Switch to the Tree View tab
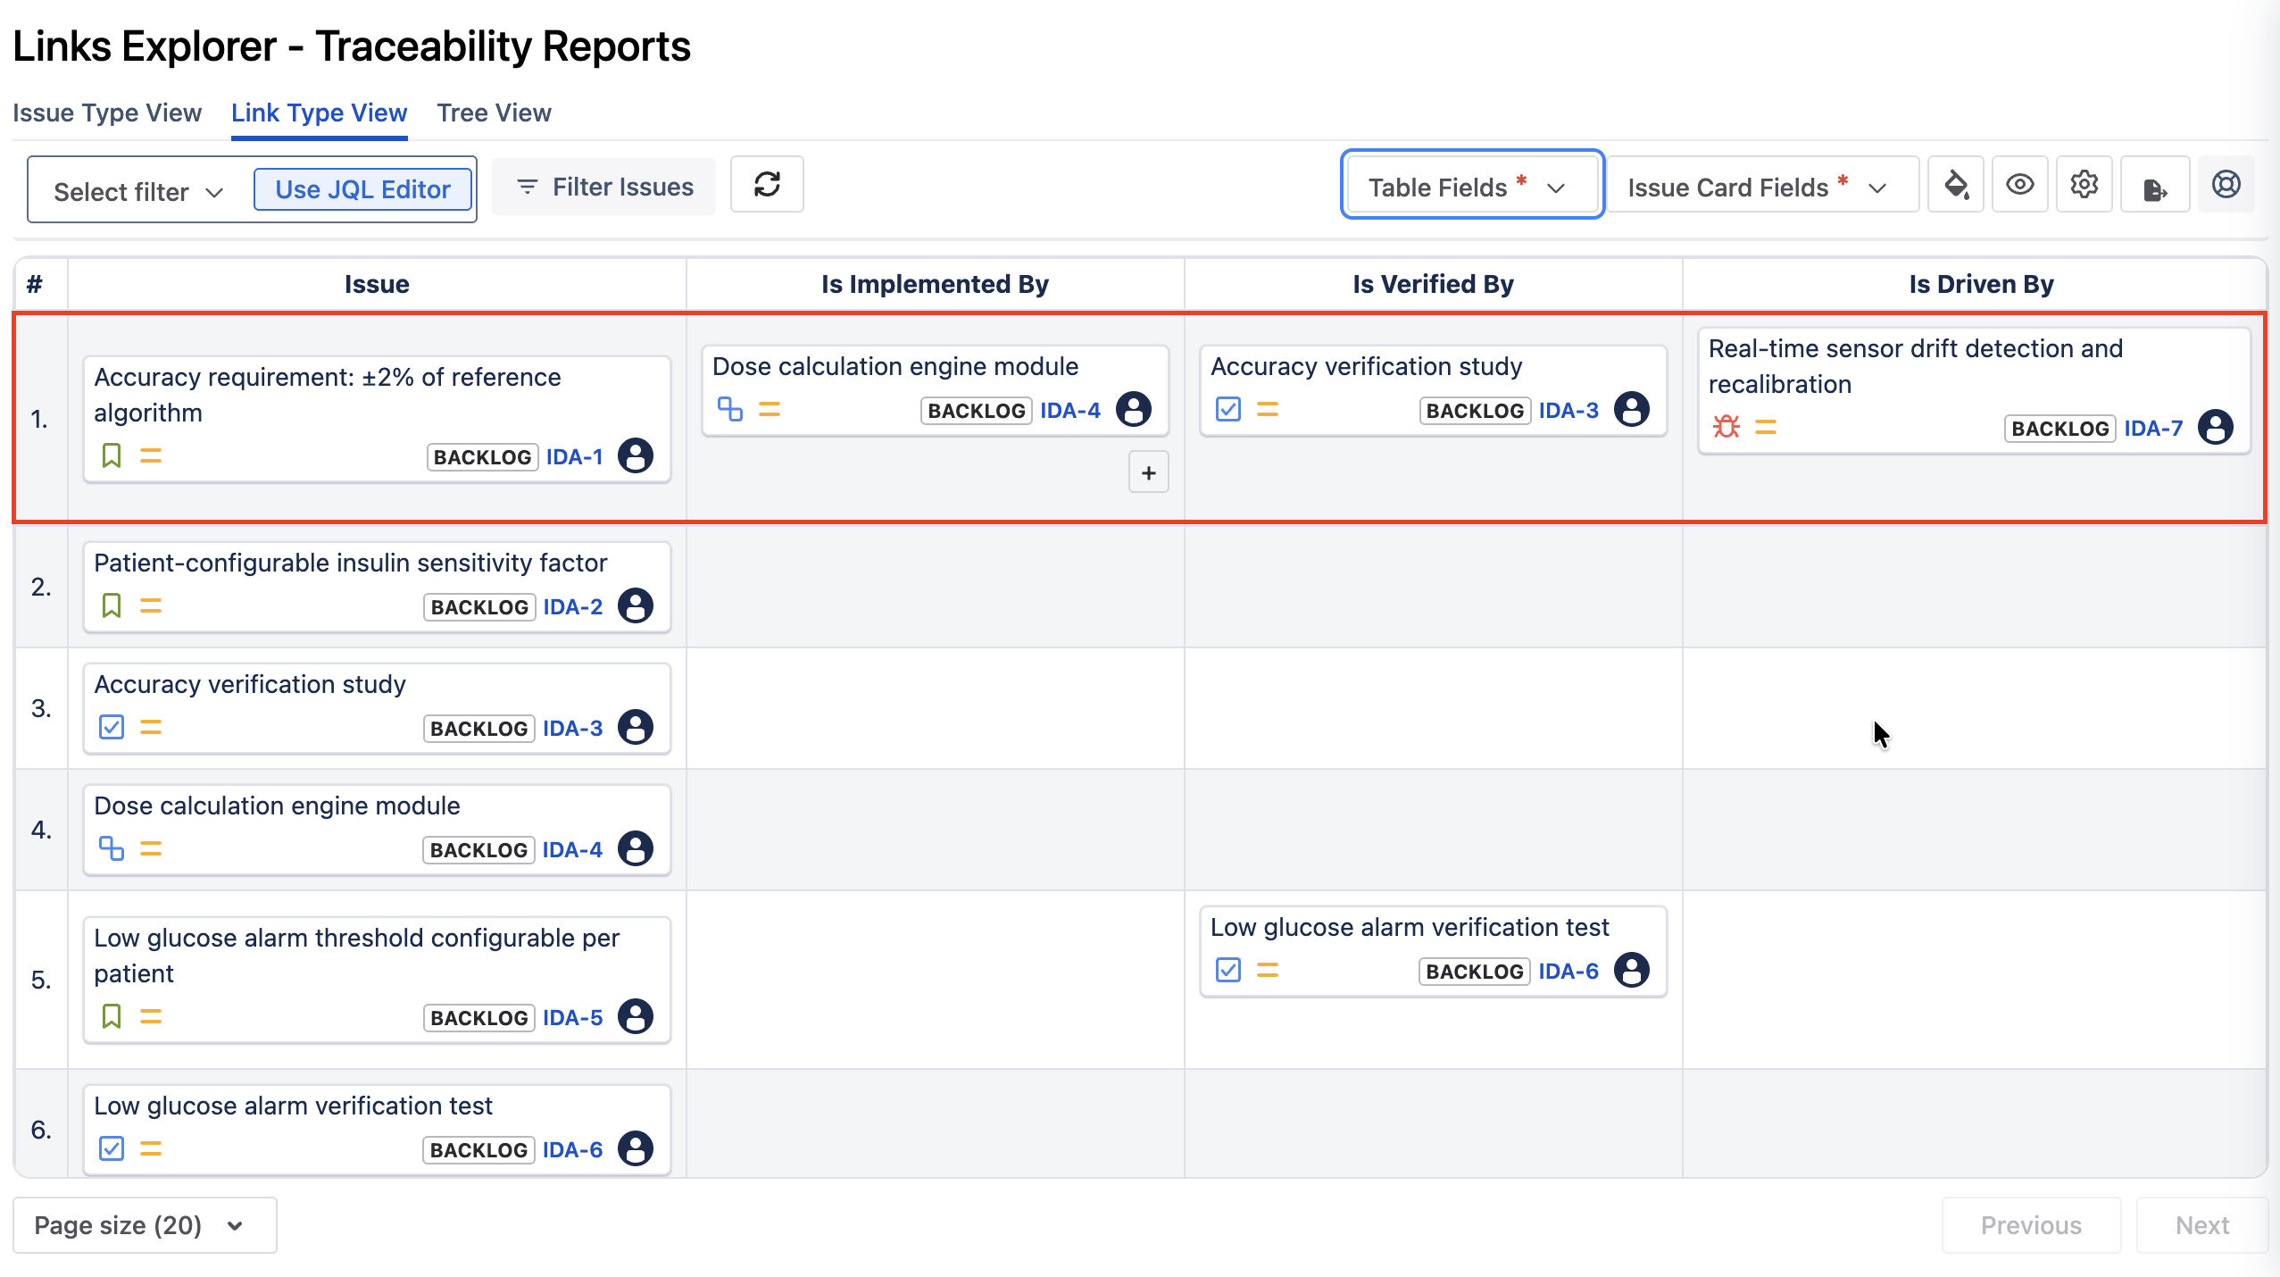The image size is (2280, 1277). pos(494,113)
